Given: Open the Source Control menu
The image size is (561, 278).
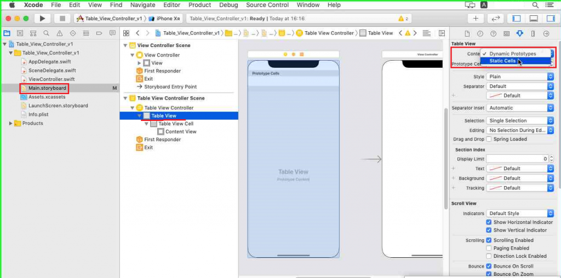Looking at the screenshot, I should (x=267, y=5).
